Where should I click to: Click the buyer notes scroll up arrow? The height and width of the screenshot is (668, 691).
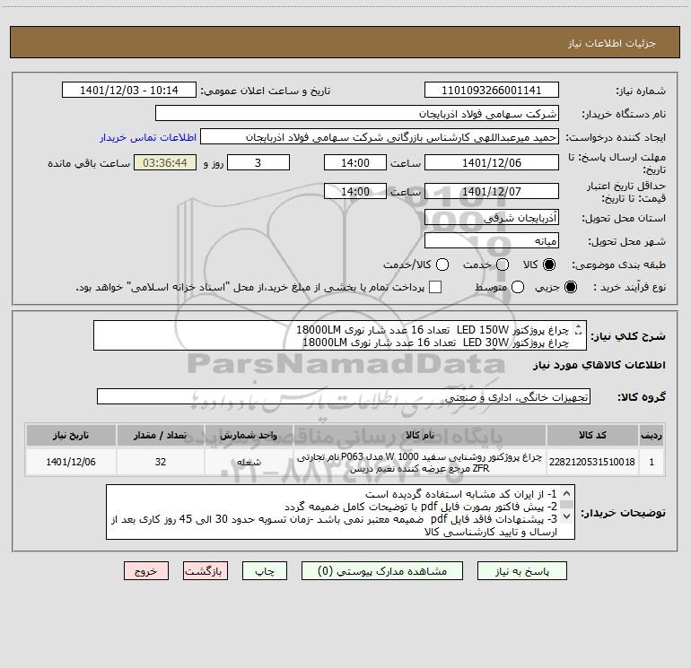[x=567, y=493]
